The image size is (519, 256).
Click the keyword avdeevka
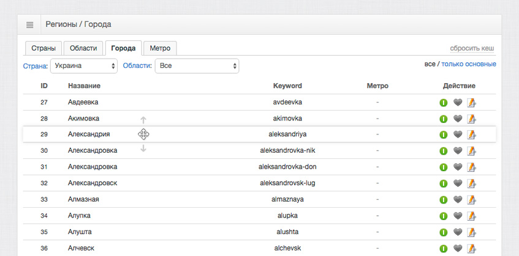(287, 102)
